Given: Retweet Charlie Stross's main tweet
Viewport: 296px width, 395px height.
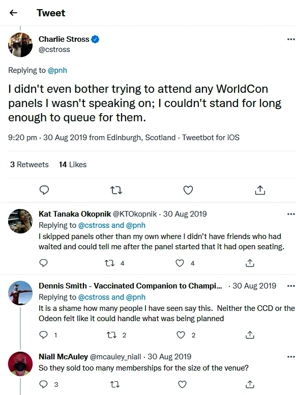Looking at the screenshot, I should click(x=116, y=191).
